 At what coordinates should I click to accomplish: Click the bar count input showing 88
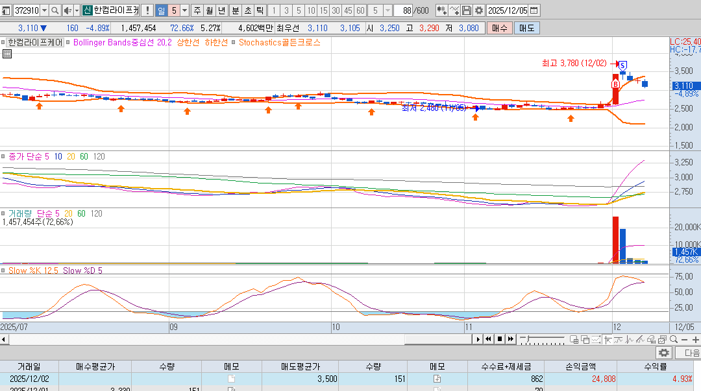point(403,10)
